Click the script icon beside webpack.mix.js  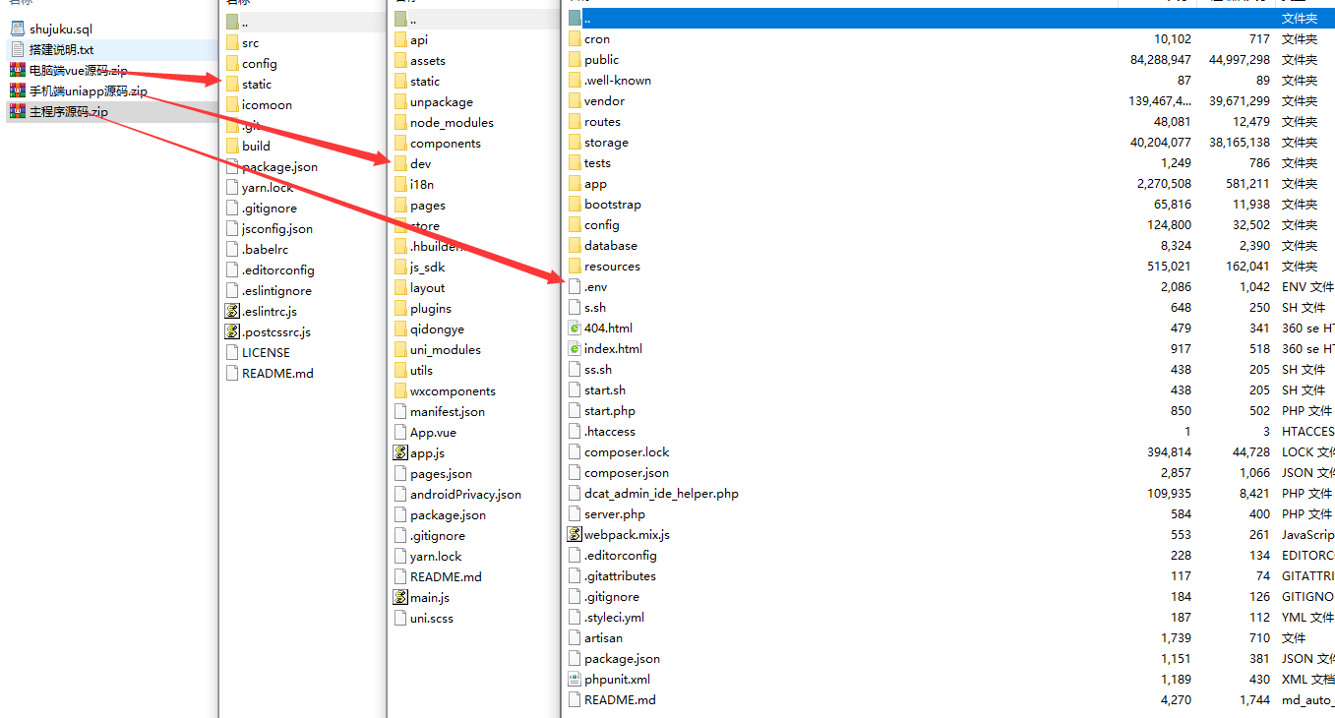575,534
